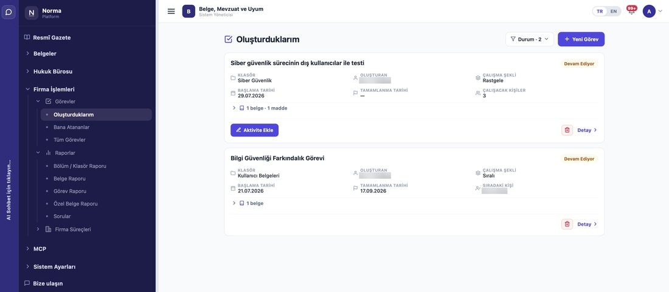Switch language to TR
This screenshot has height=292, width=669.
[x=600, y=11]
